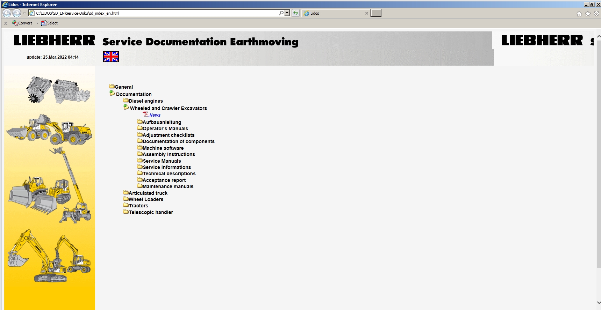601x310 pixels.
Task: Click Documentation of components text
Action: [179, 141]
